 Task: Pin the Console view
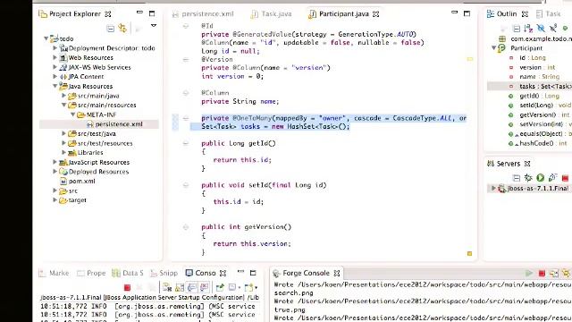pyautogui.click(x=220, y=288)
